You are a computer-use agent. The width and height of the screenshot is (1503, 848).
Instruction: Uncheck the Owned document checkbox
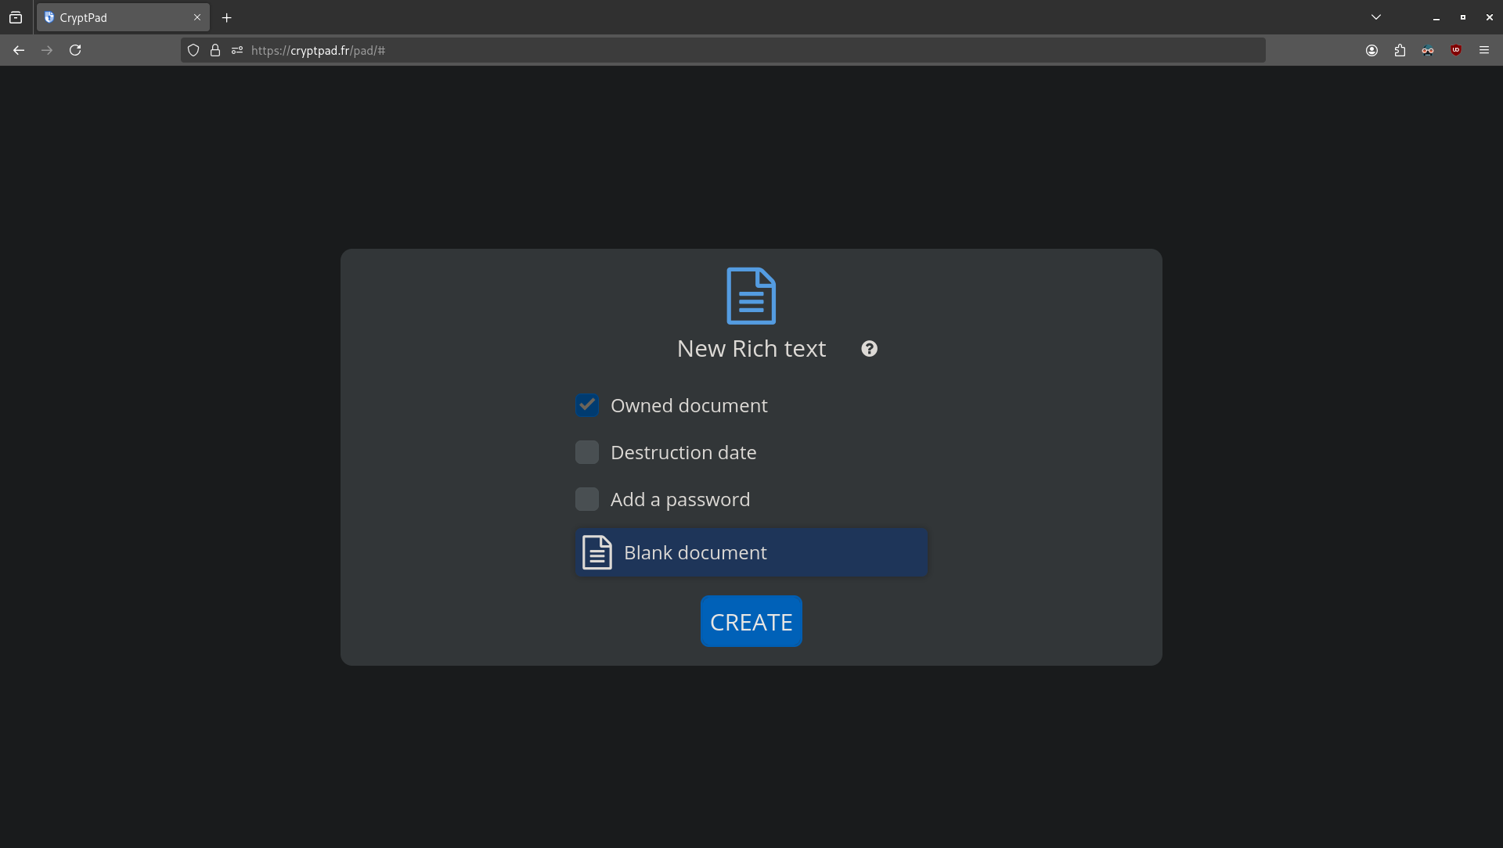(587, 405)
